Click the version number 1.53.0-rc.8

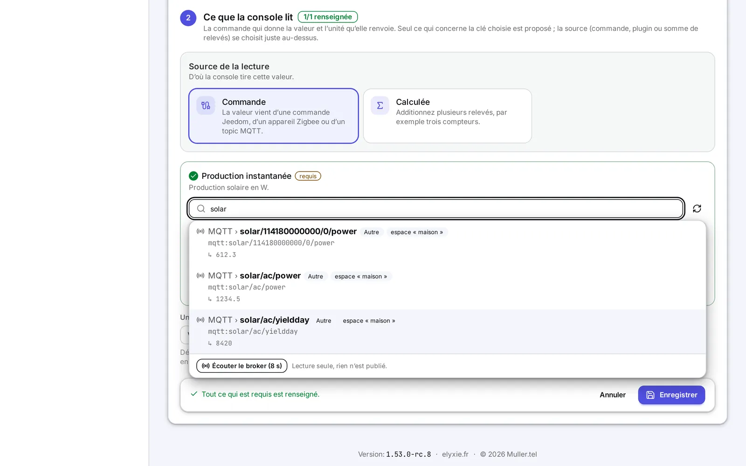coord(408,454)
